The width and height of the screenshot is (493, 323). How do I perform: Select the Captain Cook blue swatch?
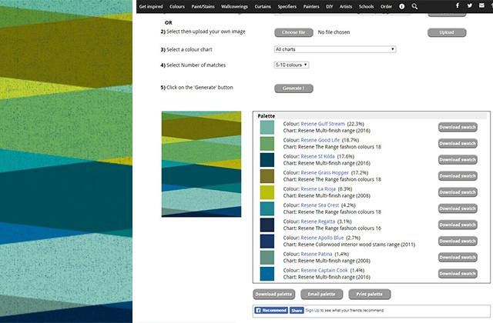coord(267,274)
